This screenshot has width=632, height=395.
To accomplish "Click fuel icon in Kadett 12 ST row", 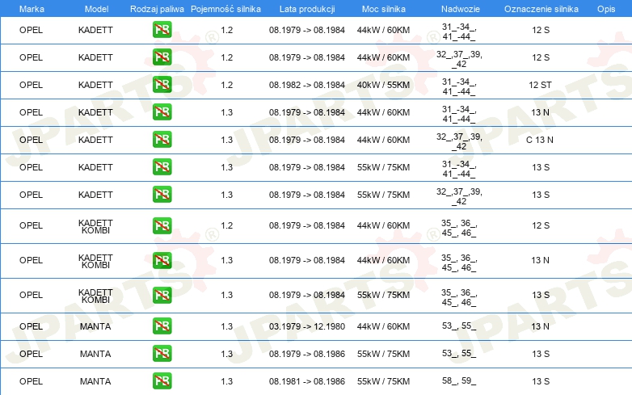I will pos(162,85).
